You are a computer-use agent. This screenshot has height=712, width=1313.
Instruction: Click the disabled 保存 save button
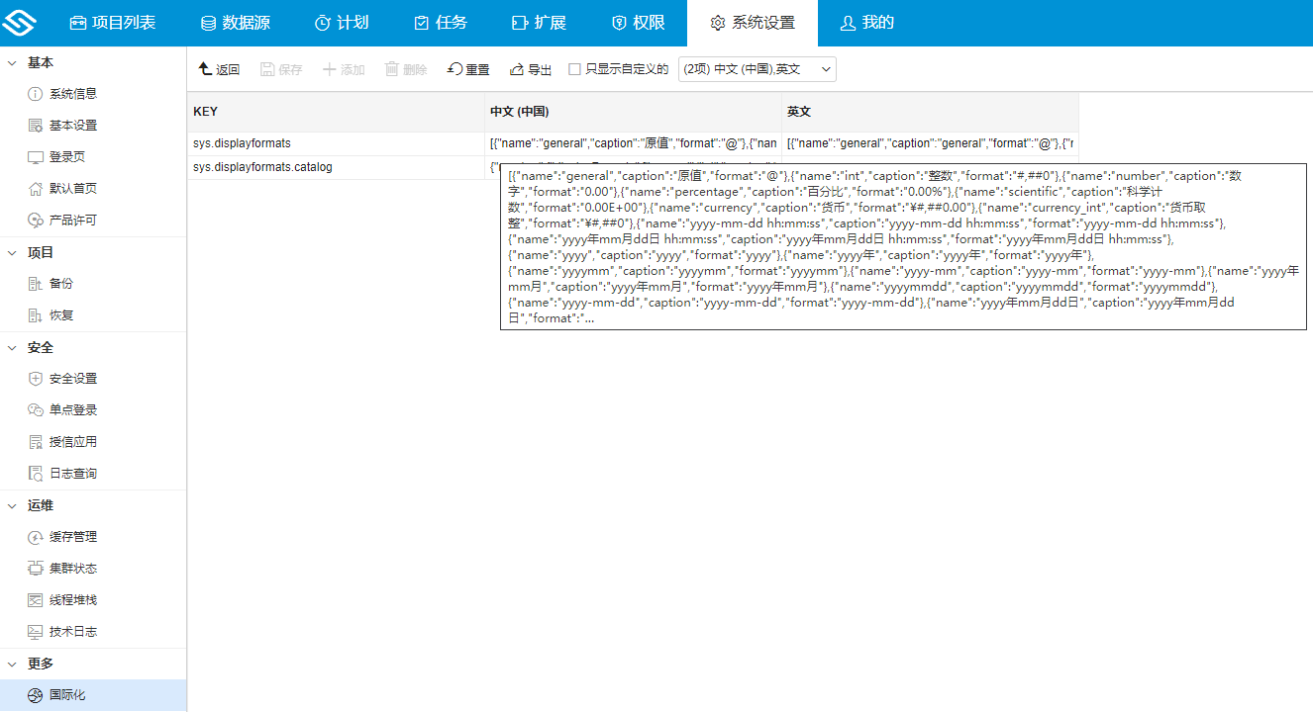[x=281, y=69]
